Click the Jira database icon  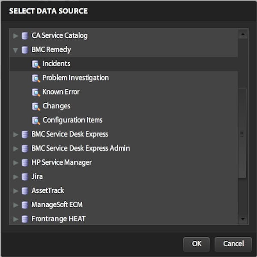pyautogui.click(x=25, y=176)
